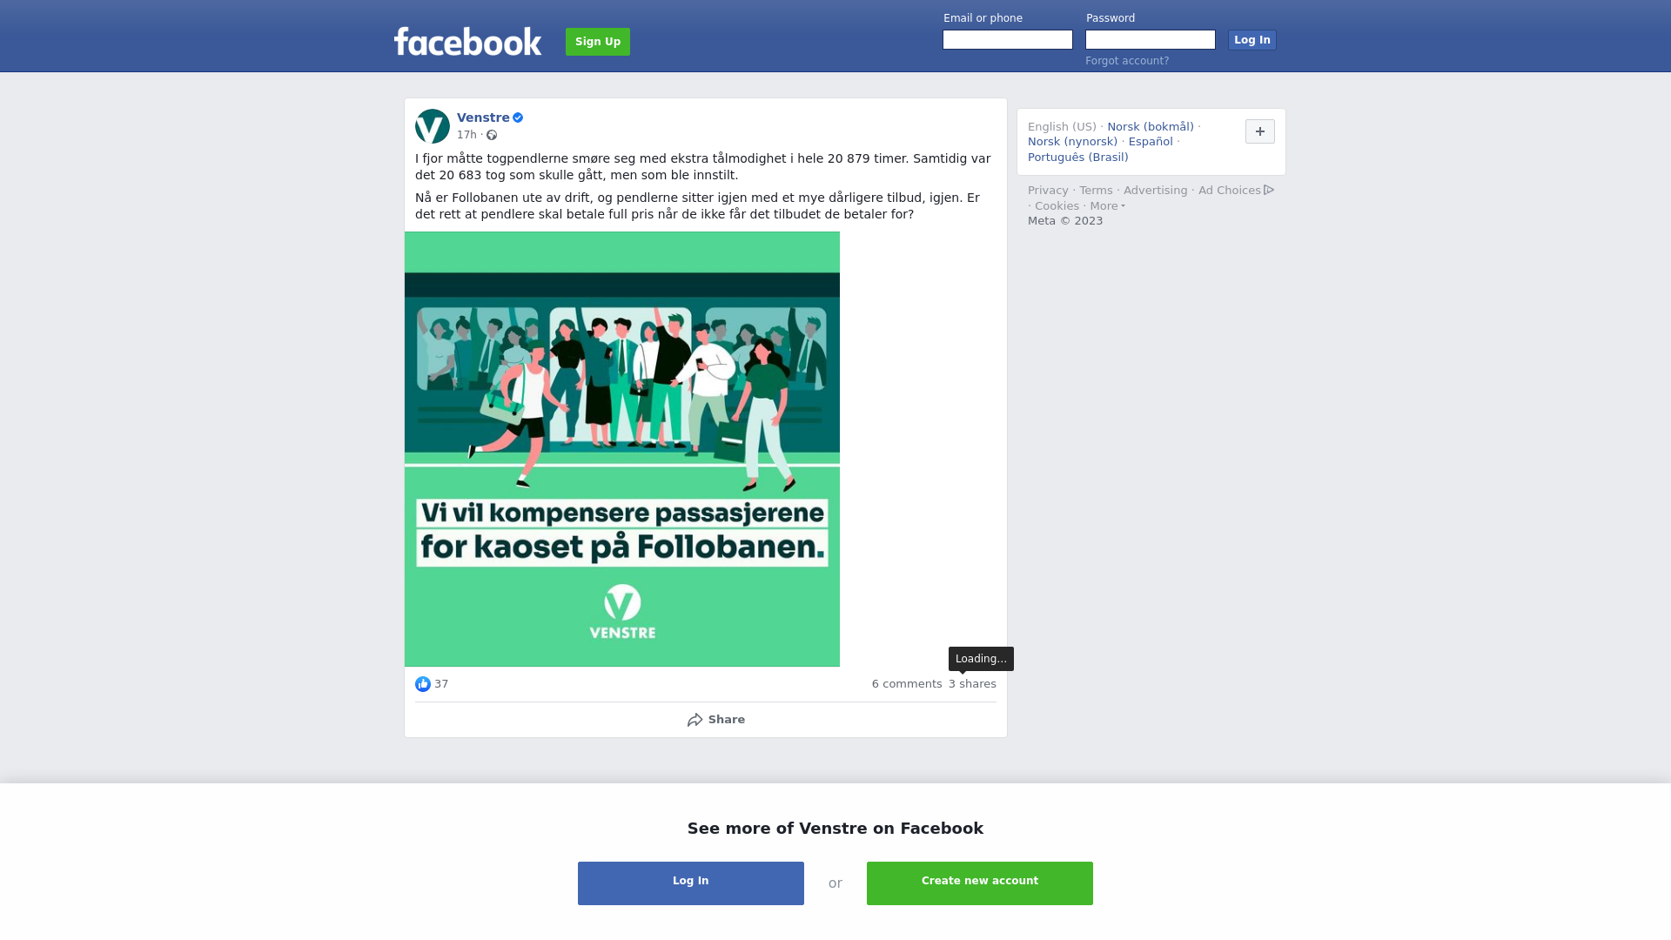Click the Log In button in the header
Viewport: 1671px width, 940px height.
coord(1252,40)
